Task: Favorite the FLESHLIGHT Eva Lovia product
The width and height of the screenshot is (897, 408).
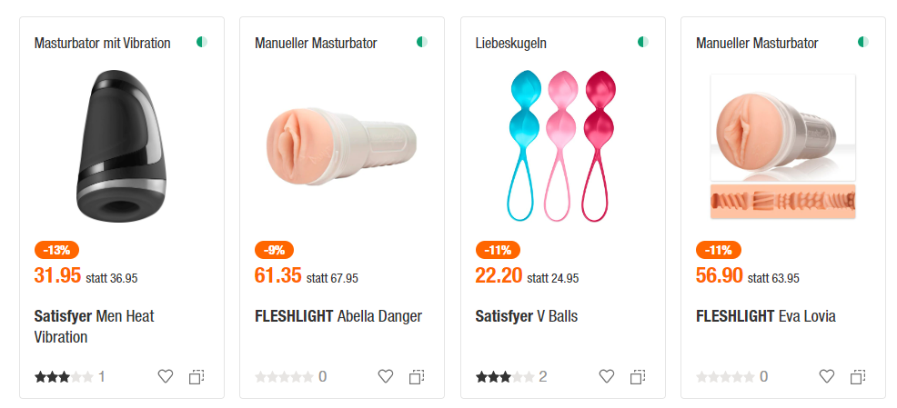Action: (x=827, y=376)
